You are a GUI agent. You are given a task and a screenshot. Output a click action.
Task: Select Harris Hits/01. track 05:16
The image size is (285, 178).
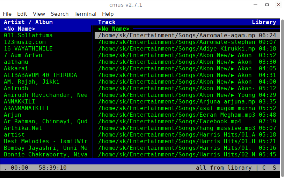coord(187,148)
